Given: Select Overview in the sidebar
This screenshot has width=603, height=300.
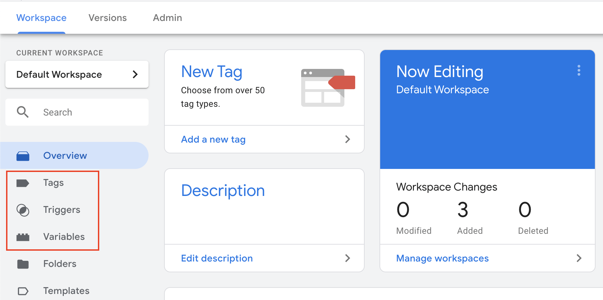Looking at the screenshot, I should pos(74,155).
